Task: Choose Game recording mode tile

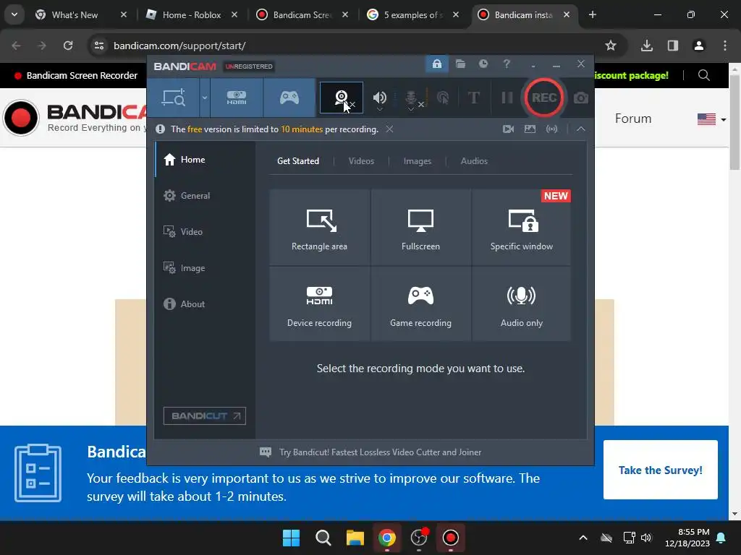Action: point(420,304)
